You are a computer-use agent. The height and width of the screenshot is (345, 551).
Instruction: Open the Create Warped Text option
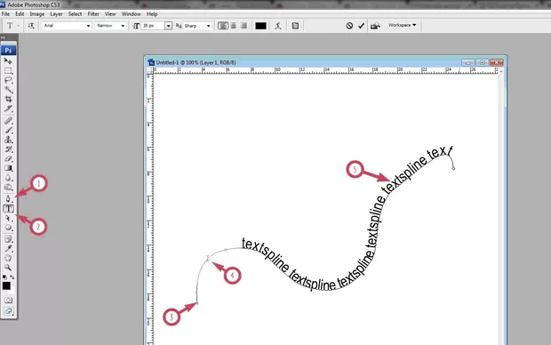(278, 26)
